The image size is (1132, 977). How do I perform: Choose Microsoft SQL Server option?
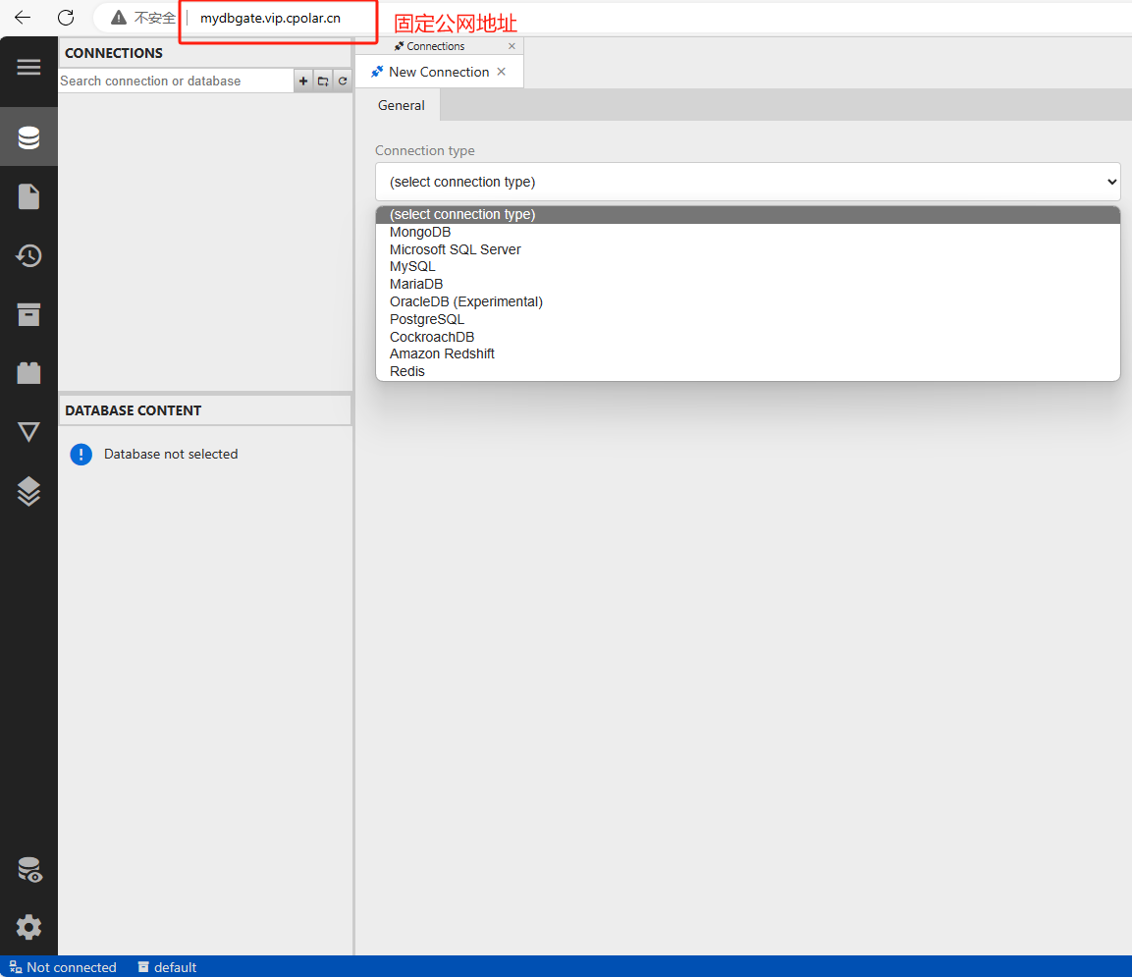click(747, 249)
